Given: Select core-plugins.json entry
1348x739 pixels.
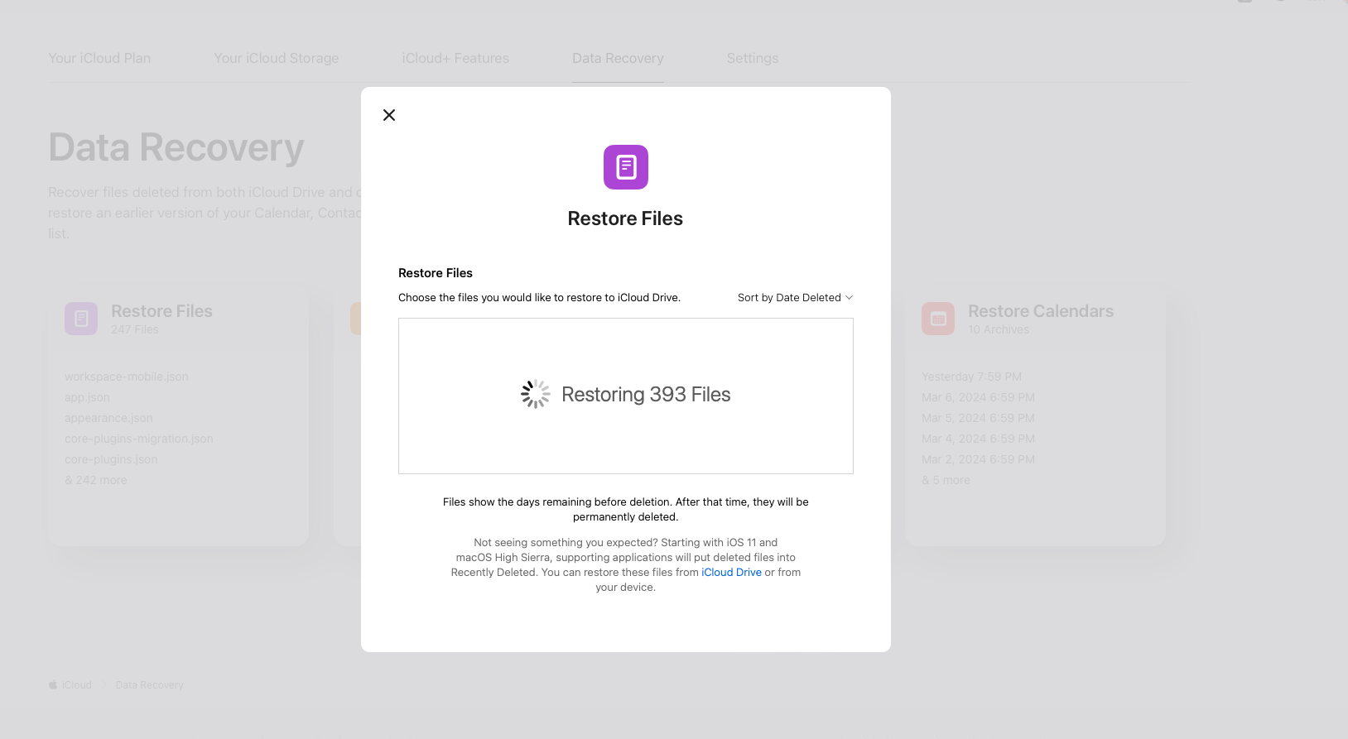Looking at the screenshot, I should (x=111, y=459).
